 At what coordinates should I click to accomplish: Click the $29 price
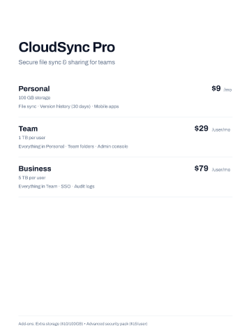[201, 129]
